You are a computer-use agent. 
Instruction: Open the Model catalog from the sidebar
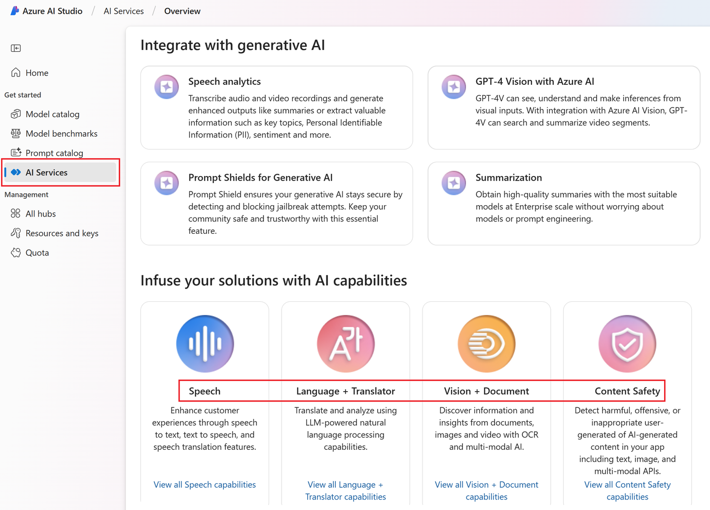(x=52, y=114)
